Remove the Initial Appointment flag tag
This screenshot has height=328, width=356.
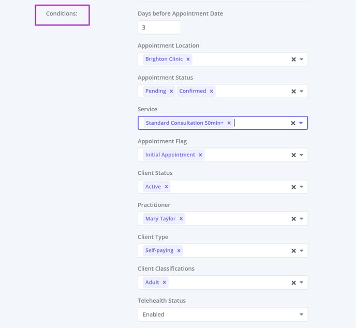(200, 155)
